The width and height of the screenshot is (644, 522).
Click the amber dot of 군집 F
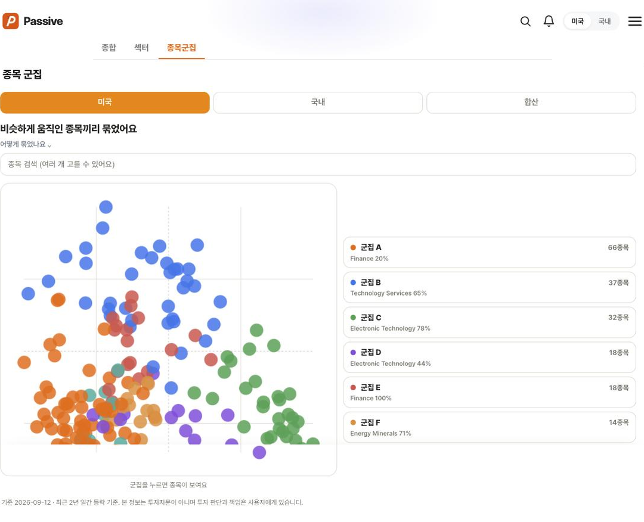[x=353, y=422]
